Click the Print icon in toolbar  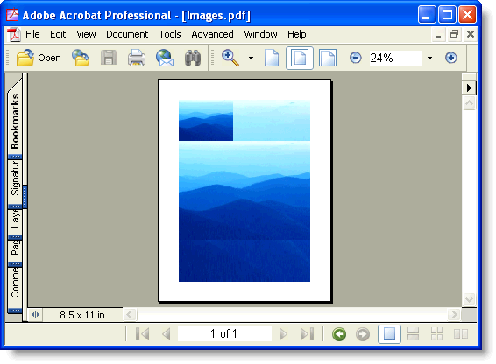(137, 58)
